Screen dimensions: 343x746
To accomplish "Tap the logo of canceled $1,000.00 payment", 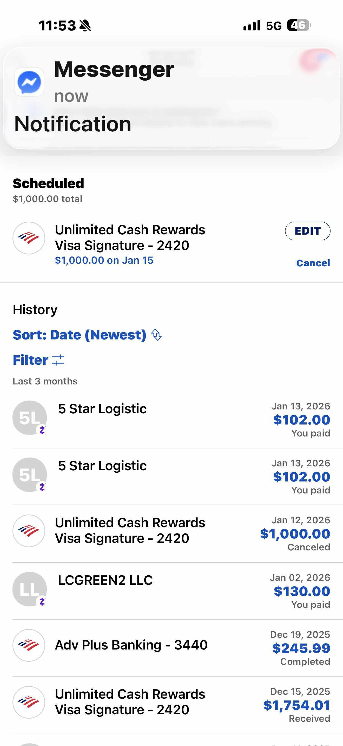I will tap(29, 531).
